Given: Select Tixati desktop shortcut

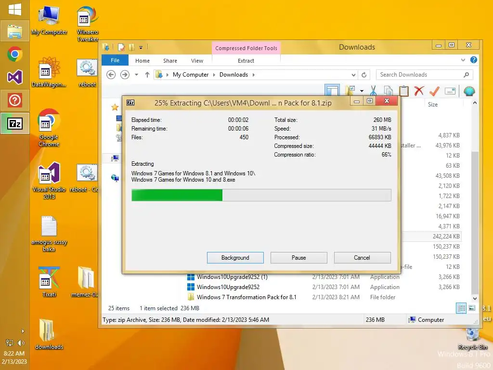Looking at the screenshot, I should tap(49, 282).
